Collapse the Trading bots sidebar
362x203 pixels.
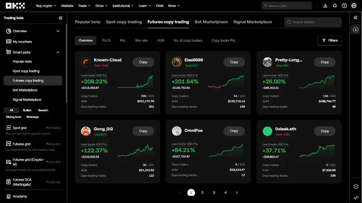pyautogui.click(x=60, y=18)
